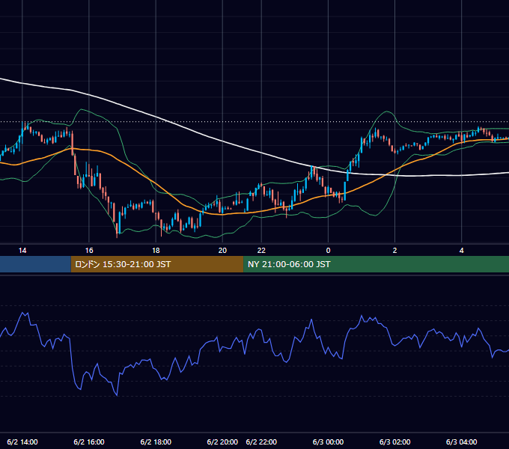The width and height of the screenshot is (509, 449).
Task: Click the 6/2 22:00 date label
Action: (261, 442)
